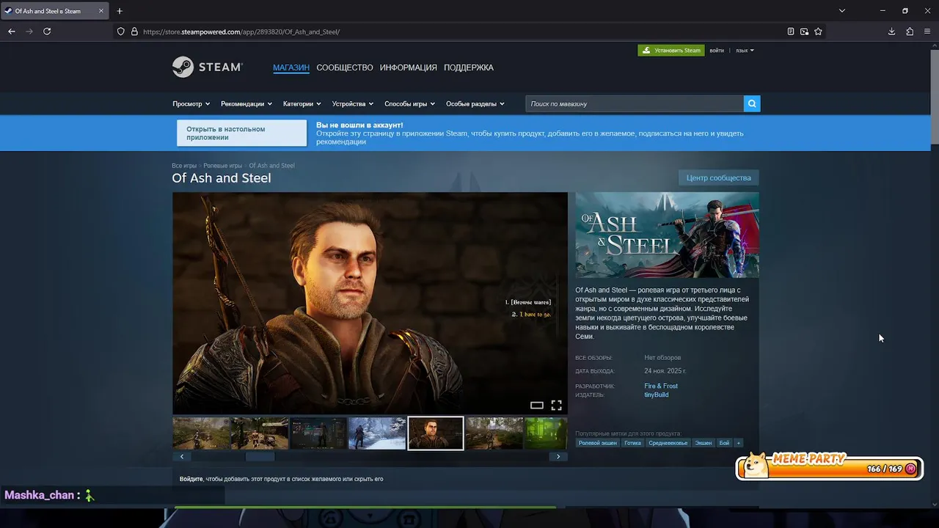Screen dimensions: 939x528
Task: Click the Meme Party widget overlay
Action: (829, 466)
